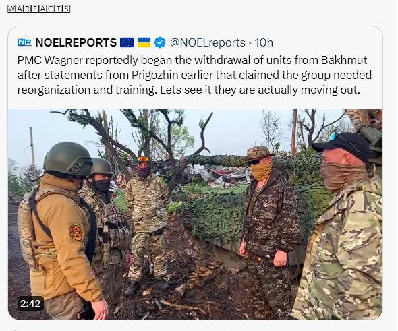Click the Wagner patch on the tan jacket sleeve
398x331 pixels.
[x=76, y=232]
